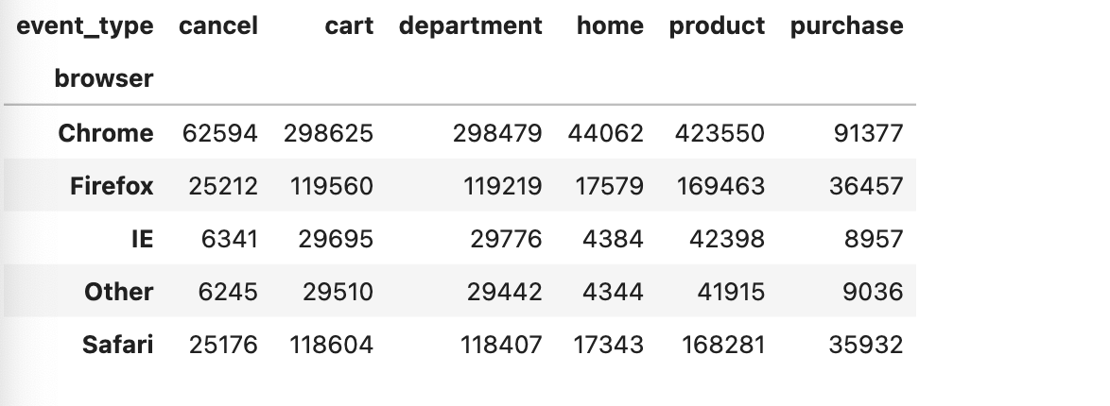Select the Other row label
The height and width of the screenshot is (406, 1110).
tap(119, 292)
